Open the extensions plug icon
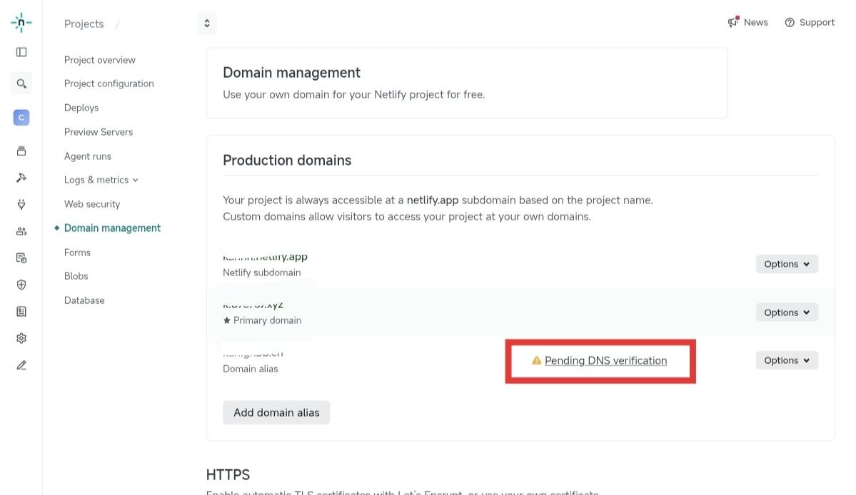The width and height of the screenshot is (856, 495). (x=21, y=205)
